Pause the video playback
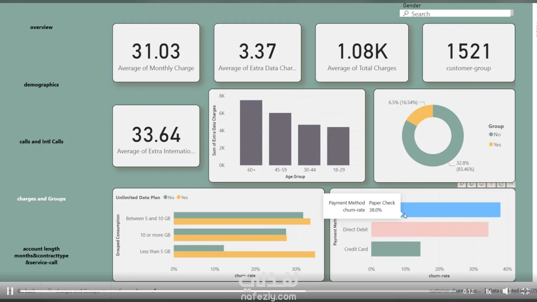537x302 pixels. (x=10, y=291)
